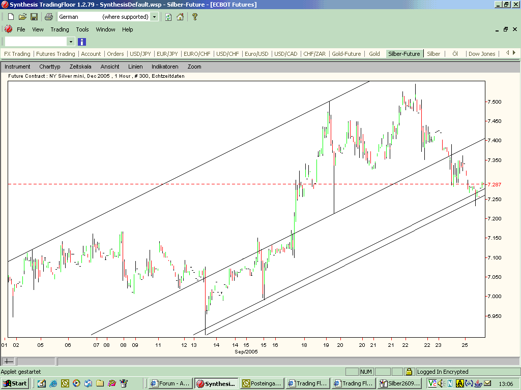The height and width of the screenshot is (390, 521).
Task: Go to home with house icon
Action: pos(180,17)
